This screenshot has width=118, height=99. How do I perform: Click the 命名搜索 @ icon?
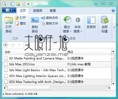coord(78,20)
